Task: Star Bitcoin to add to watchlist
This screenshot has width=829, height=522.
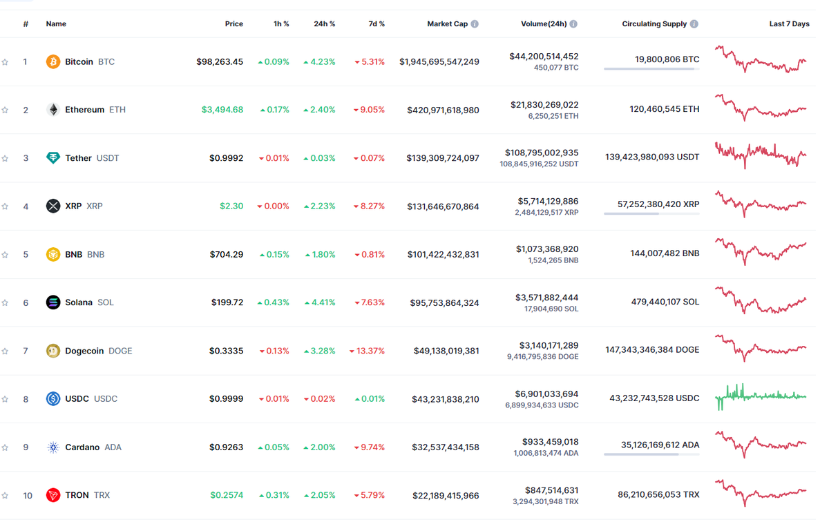Action: (6, 62)
